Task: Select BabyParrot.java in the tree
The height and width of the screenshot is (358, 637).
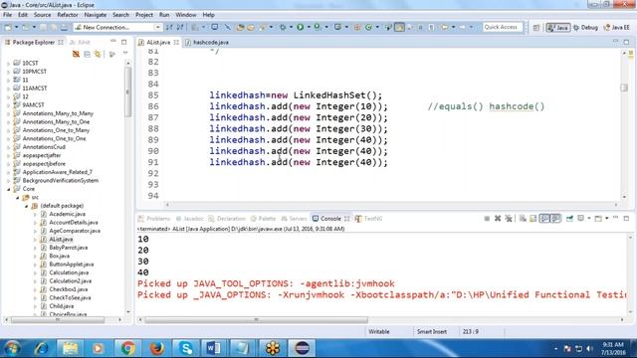Action: point(69,248)
